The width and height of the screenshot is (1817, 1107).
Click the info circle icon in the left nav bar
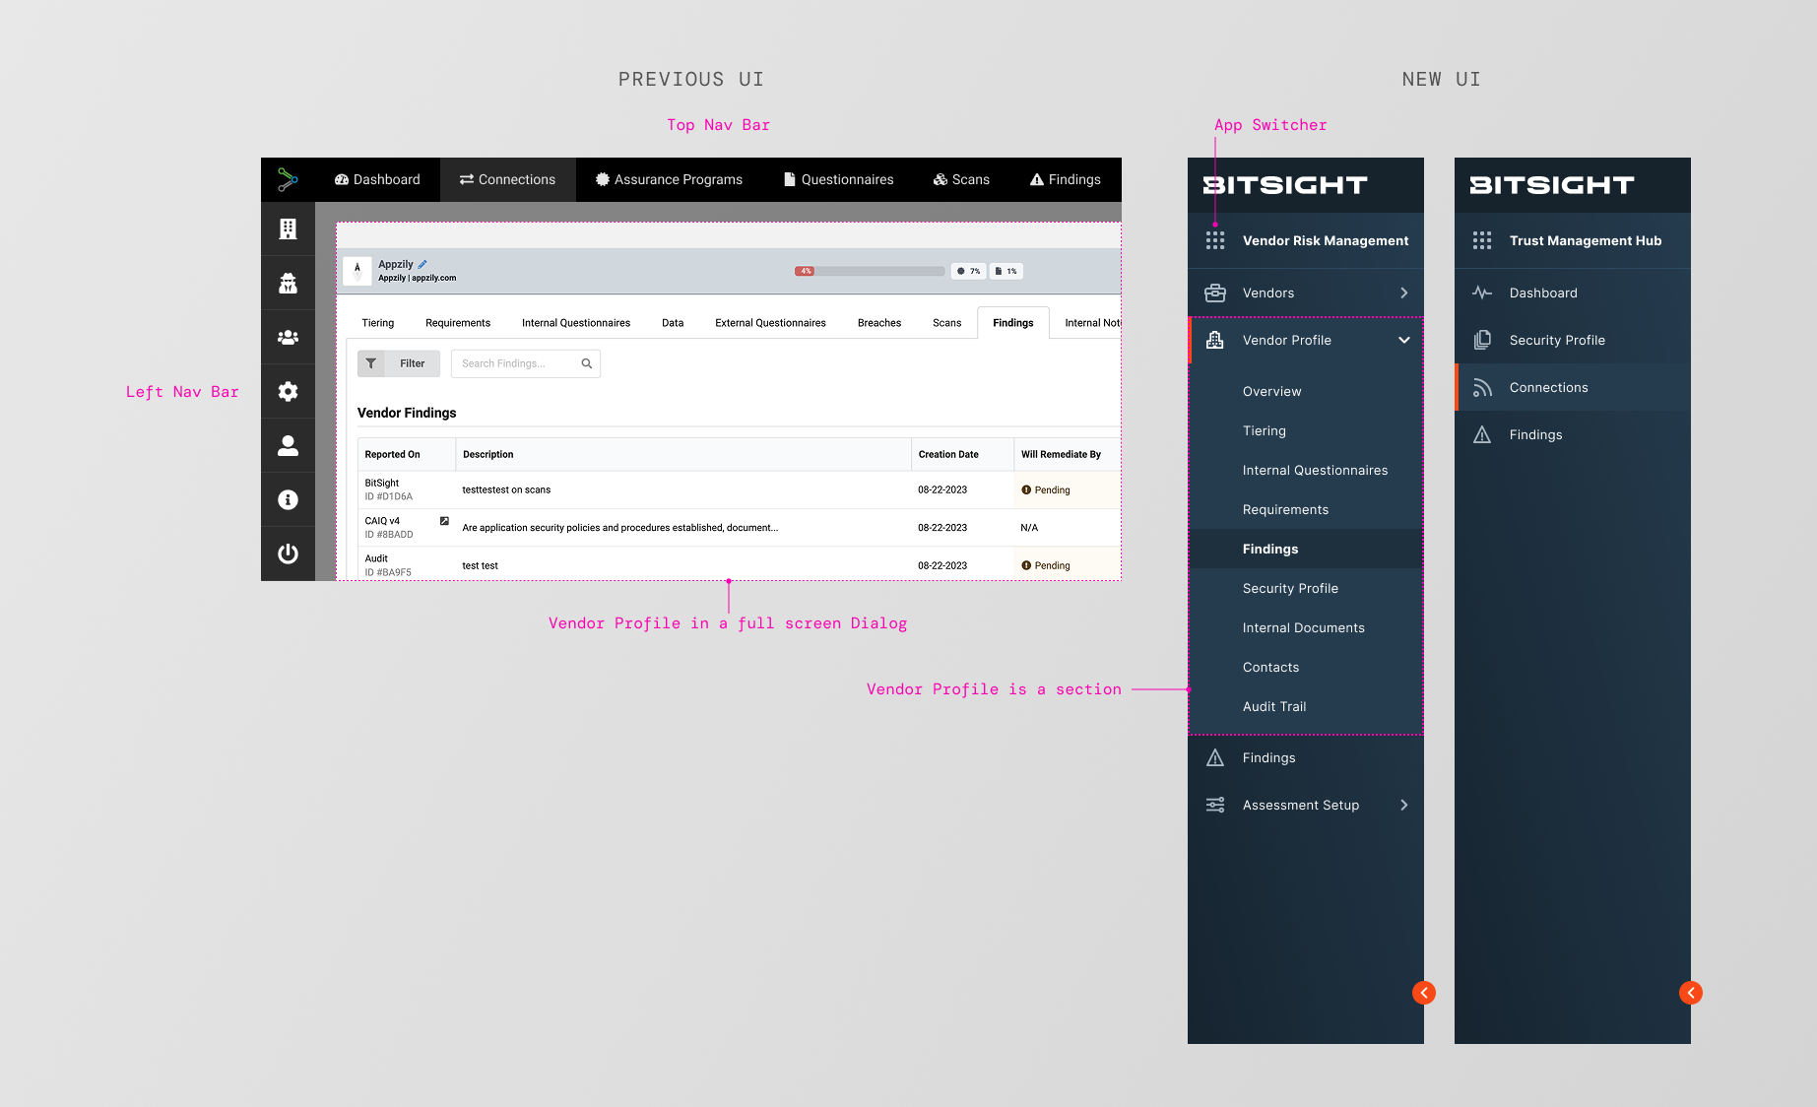tap(288, 500)
